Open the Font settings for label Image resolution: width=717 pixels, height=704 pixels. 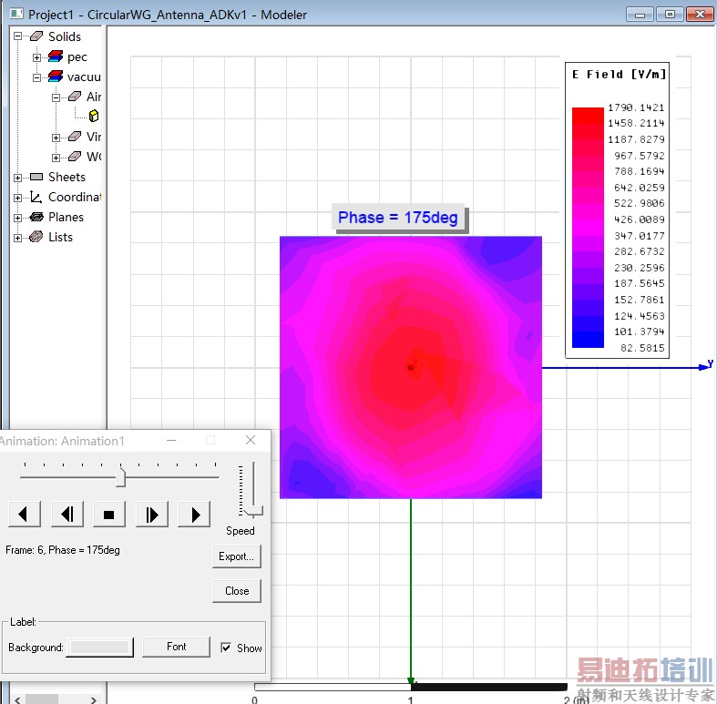click(x=176, y=647)
